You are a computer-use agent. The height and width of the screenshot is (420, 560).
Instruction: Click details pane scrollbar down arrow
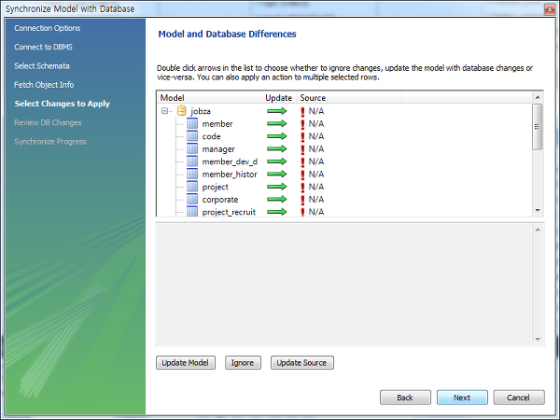(538, 339)
